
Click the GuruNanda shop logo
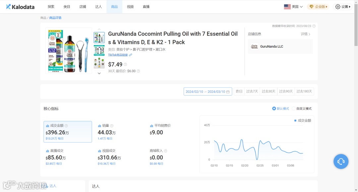tap(254, 46)
